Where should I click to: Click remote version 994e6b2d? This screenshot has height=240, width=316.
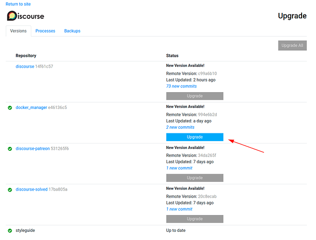pyautogui.click(x=207, y=114)
